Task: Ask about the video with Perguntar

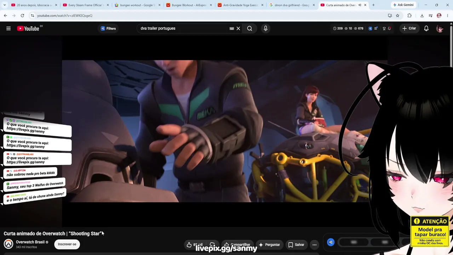Action: pos(269,245)
